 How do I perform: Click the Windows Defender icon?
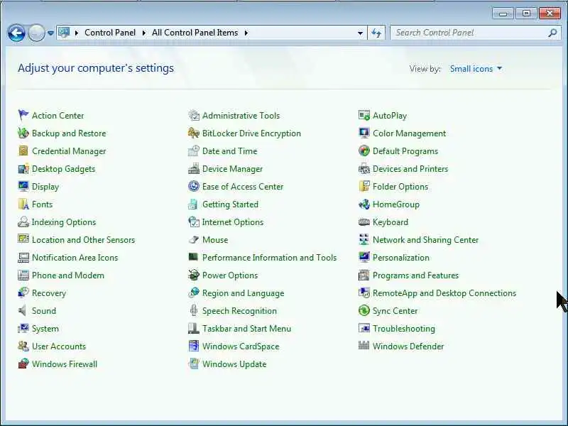coord(364,345)
